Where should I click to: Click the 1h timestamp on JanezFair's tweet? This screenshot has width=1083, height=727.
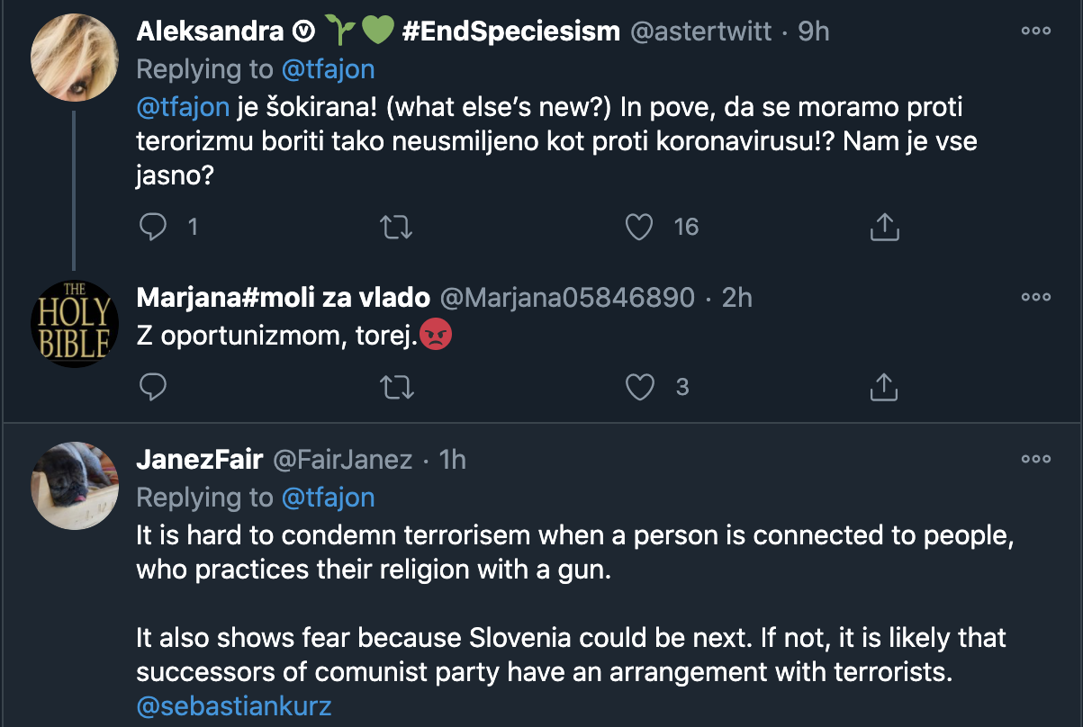pos(452,460)
